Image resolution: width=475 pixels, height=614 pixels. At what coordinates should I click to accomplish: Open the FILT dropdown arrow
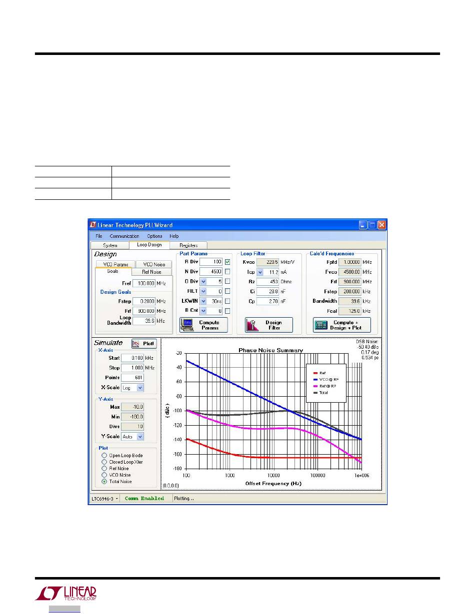pyautogui.click(x=203, y=291)
